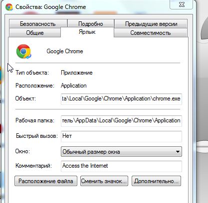Click the Дополнительно... button
This screenshot has height=203, width=208.
click(x=156, y=181)
